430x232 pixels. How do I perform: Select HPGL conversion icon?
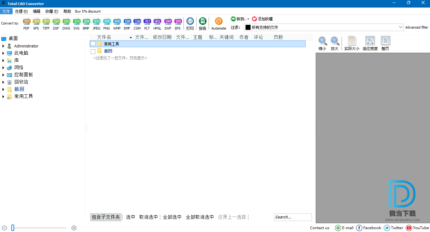coord(157,21)
